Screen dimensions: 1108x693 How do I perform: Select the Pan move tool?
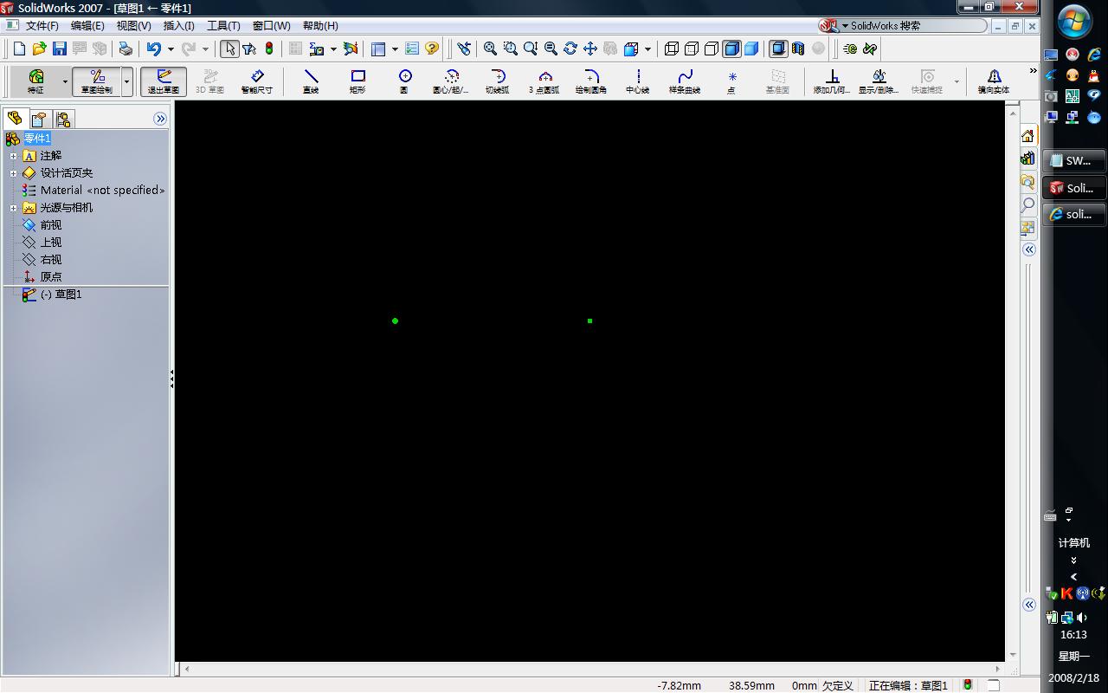pos(590,49)
